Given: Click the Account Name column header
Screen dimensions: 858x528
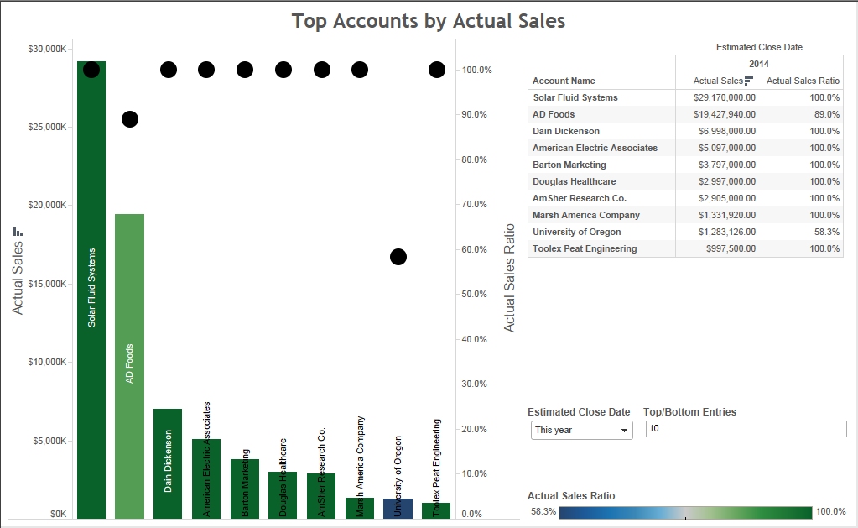Looking at the screenshot, I should click(564, 81).
